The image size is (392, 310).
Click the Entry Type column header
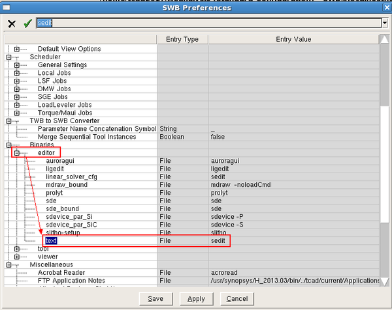point(182,39)
